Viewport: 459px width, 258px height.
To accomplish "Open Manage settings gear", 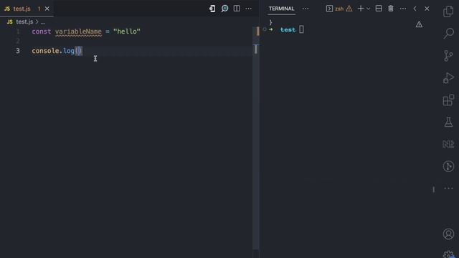I will 448,254.
